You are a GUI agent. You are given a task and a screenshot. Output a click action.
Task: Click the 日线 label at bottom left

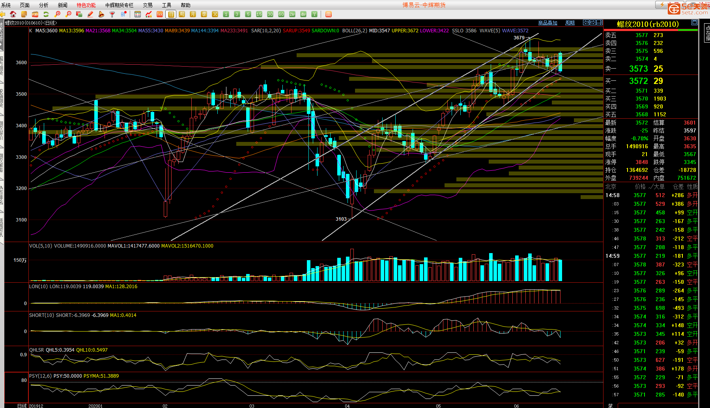click(22, 406)
